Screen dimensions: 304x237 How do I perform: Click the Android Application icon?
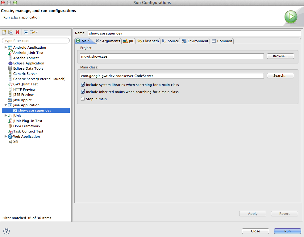point(10,48)
